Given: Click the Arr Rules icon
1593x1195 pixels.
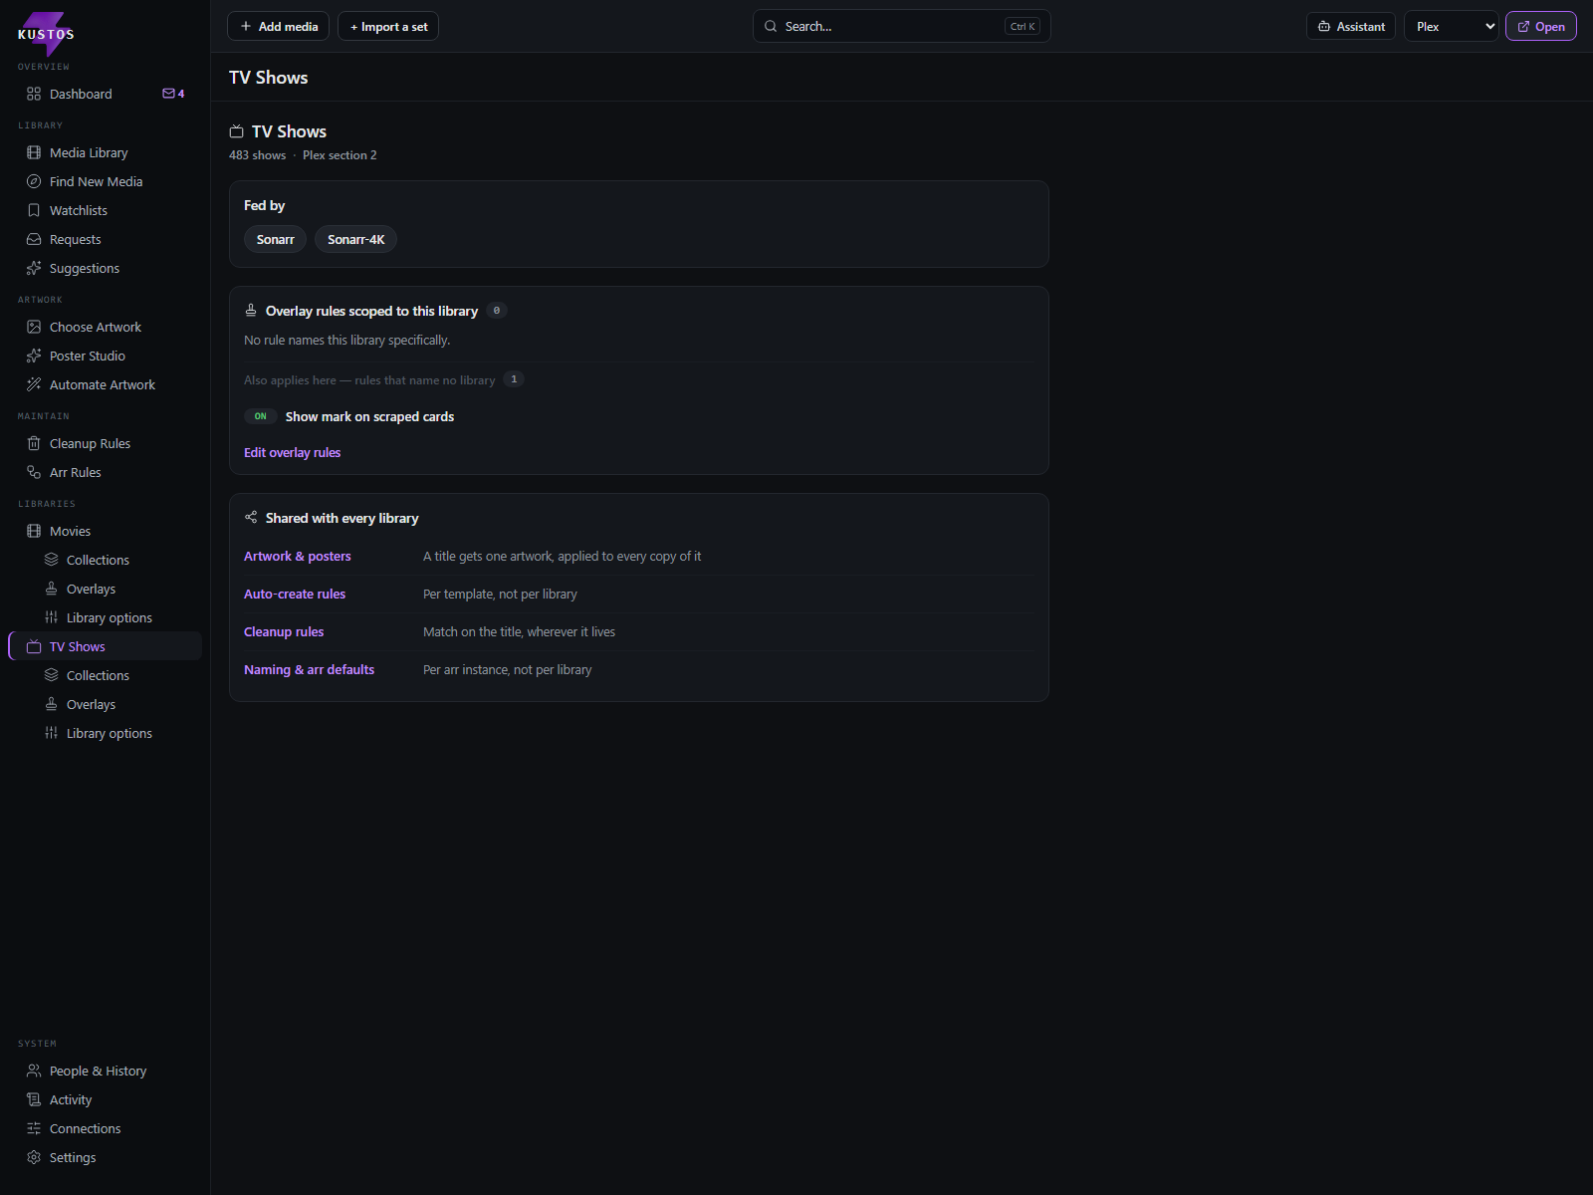Looking at the screenshot, I should point(34,472).
